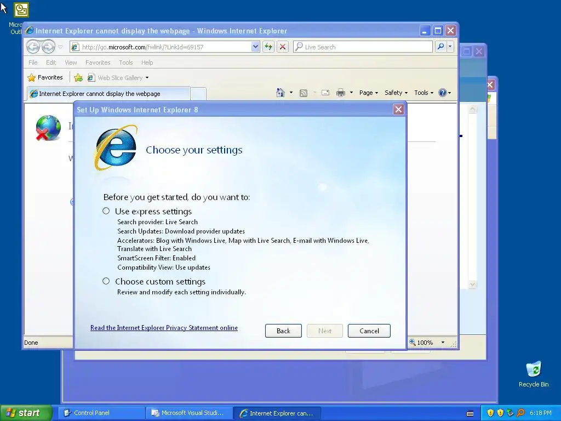
Task: Open the Start menu
Action: click(x=26, y=413)
